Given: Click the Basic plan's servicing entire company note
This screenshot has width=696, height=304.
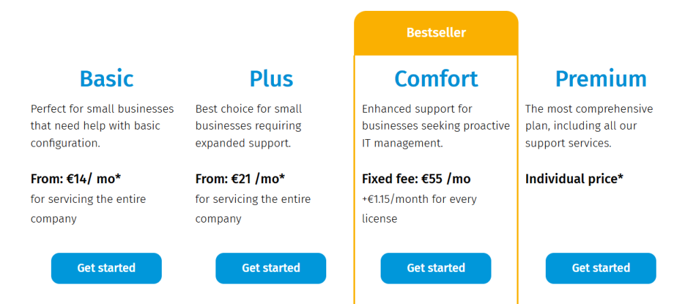Looking at the screenshot, I should coord(88,209).
